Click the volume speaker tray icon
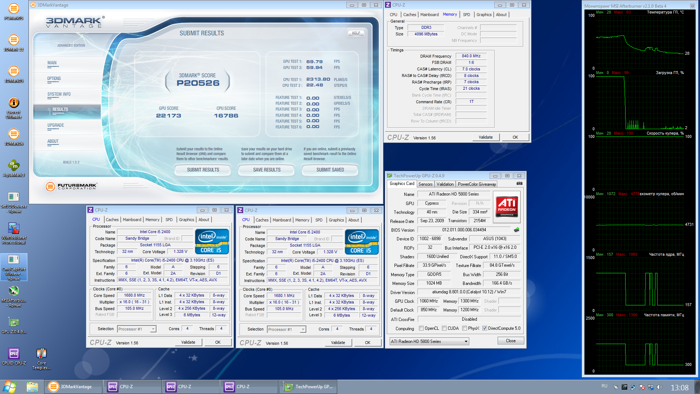The height and width of the screenshot is (394, 700). (x=660, y=387)
